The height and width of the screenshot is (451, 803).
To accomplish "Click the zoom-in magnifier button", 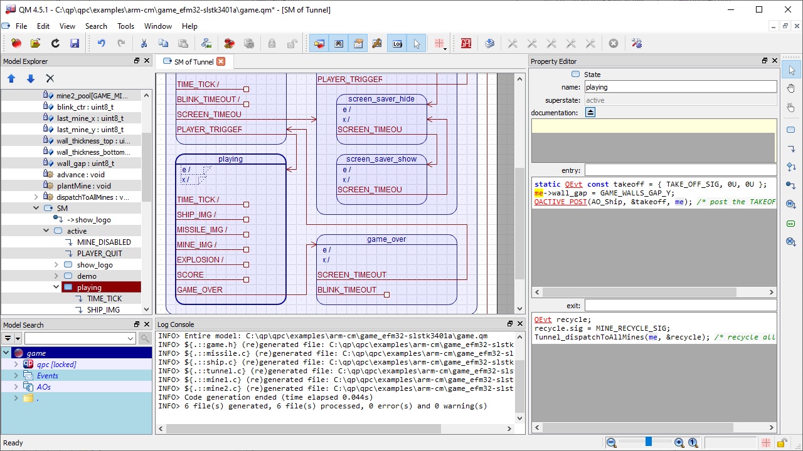I will (679, 443).
